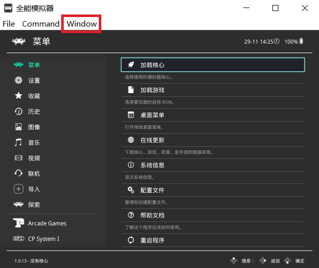Click the invader icon beside 探索

pos(19,204)
